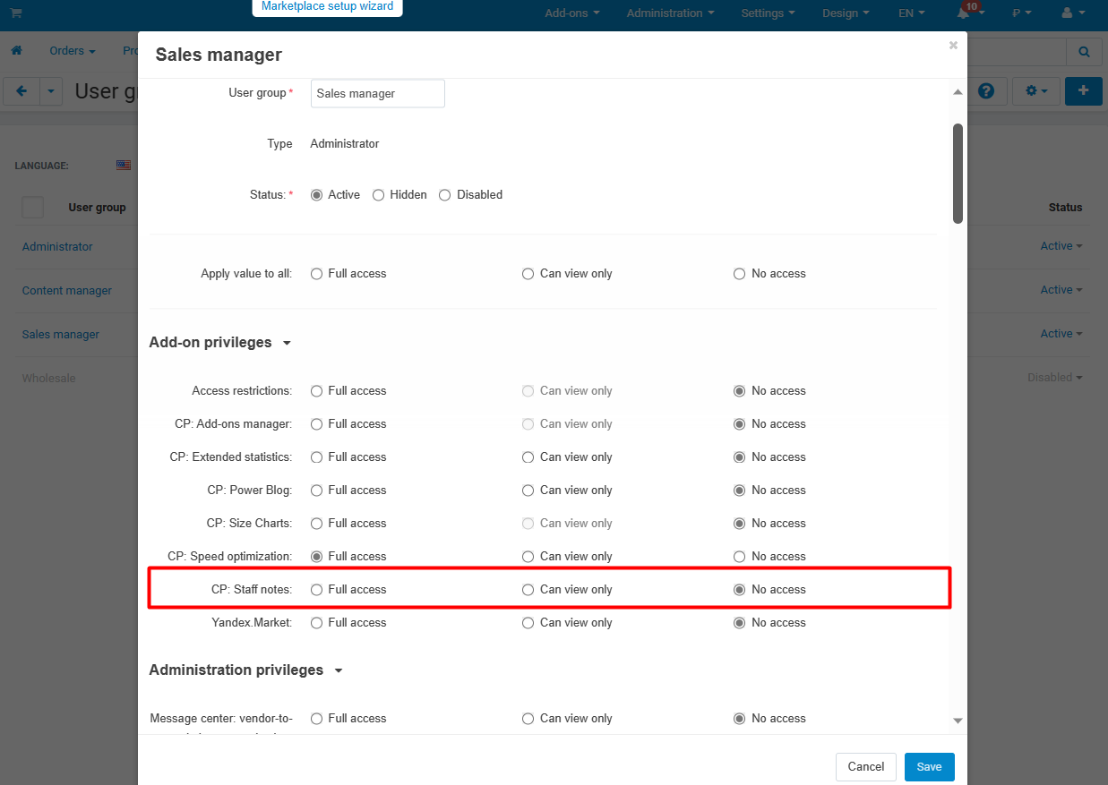Collapse the Add-on privileges section
Image resolution: width=1108 pixels, height=785 pixels.
click(220, 343)
